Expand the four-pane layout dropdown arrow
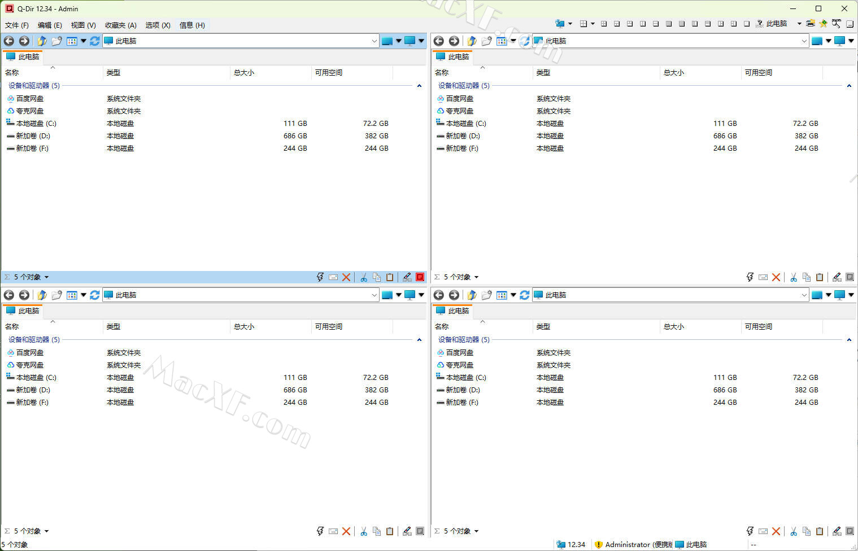This screenshot has height=551, width=858. tap(593, 24)
